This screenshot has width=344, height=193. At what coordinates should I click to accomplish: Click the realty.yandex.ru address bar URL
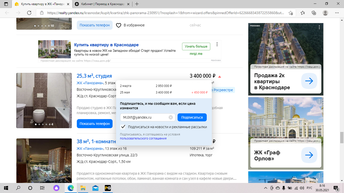[x=165, y=13]
